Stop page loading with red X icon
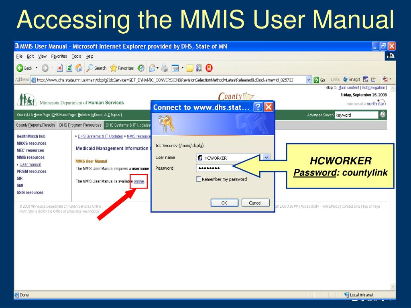 pos(60,68)
